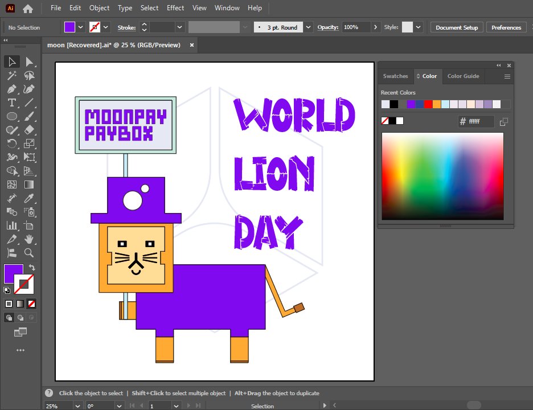Select the Gradient tool
The image size is (533, 410).
tap(29, 184)
